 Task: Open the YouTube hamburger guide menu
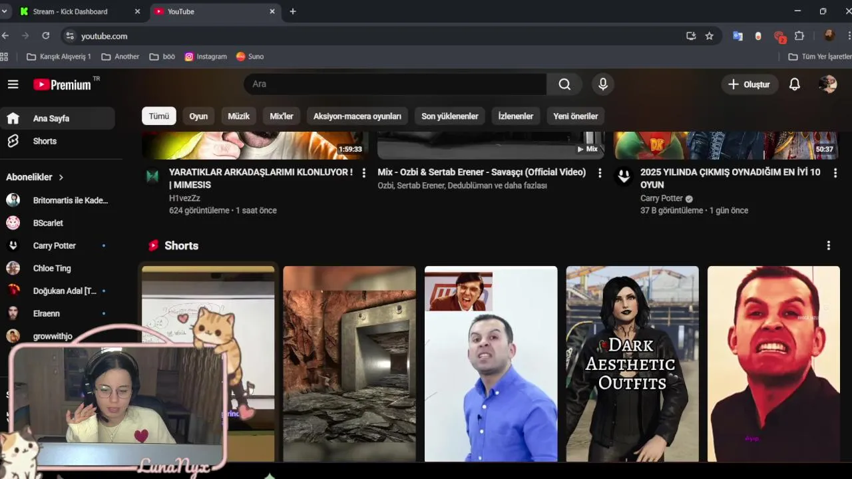point(13,84)
